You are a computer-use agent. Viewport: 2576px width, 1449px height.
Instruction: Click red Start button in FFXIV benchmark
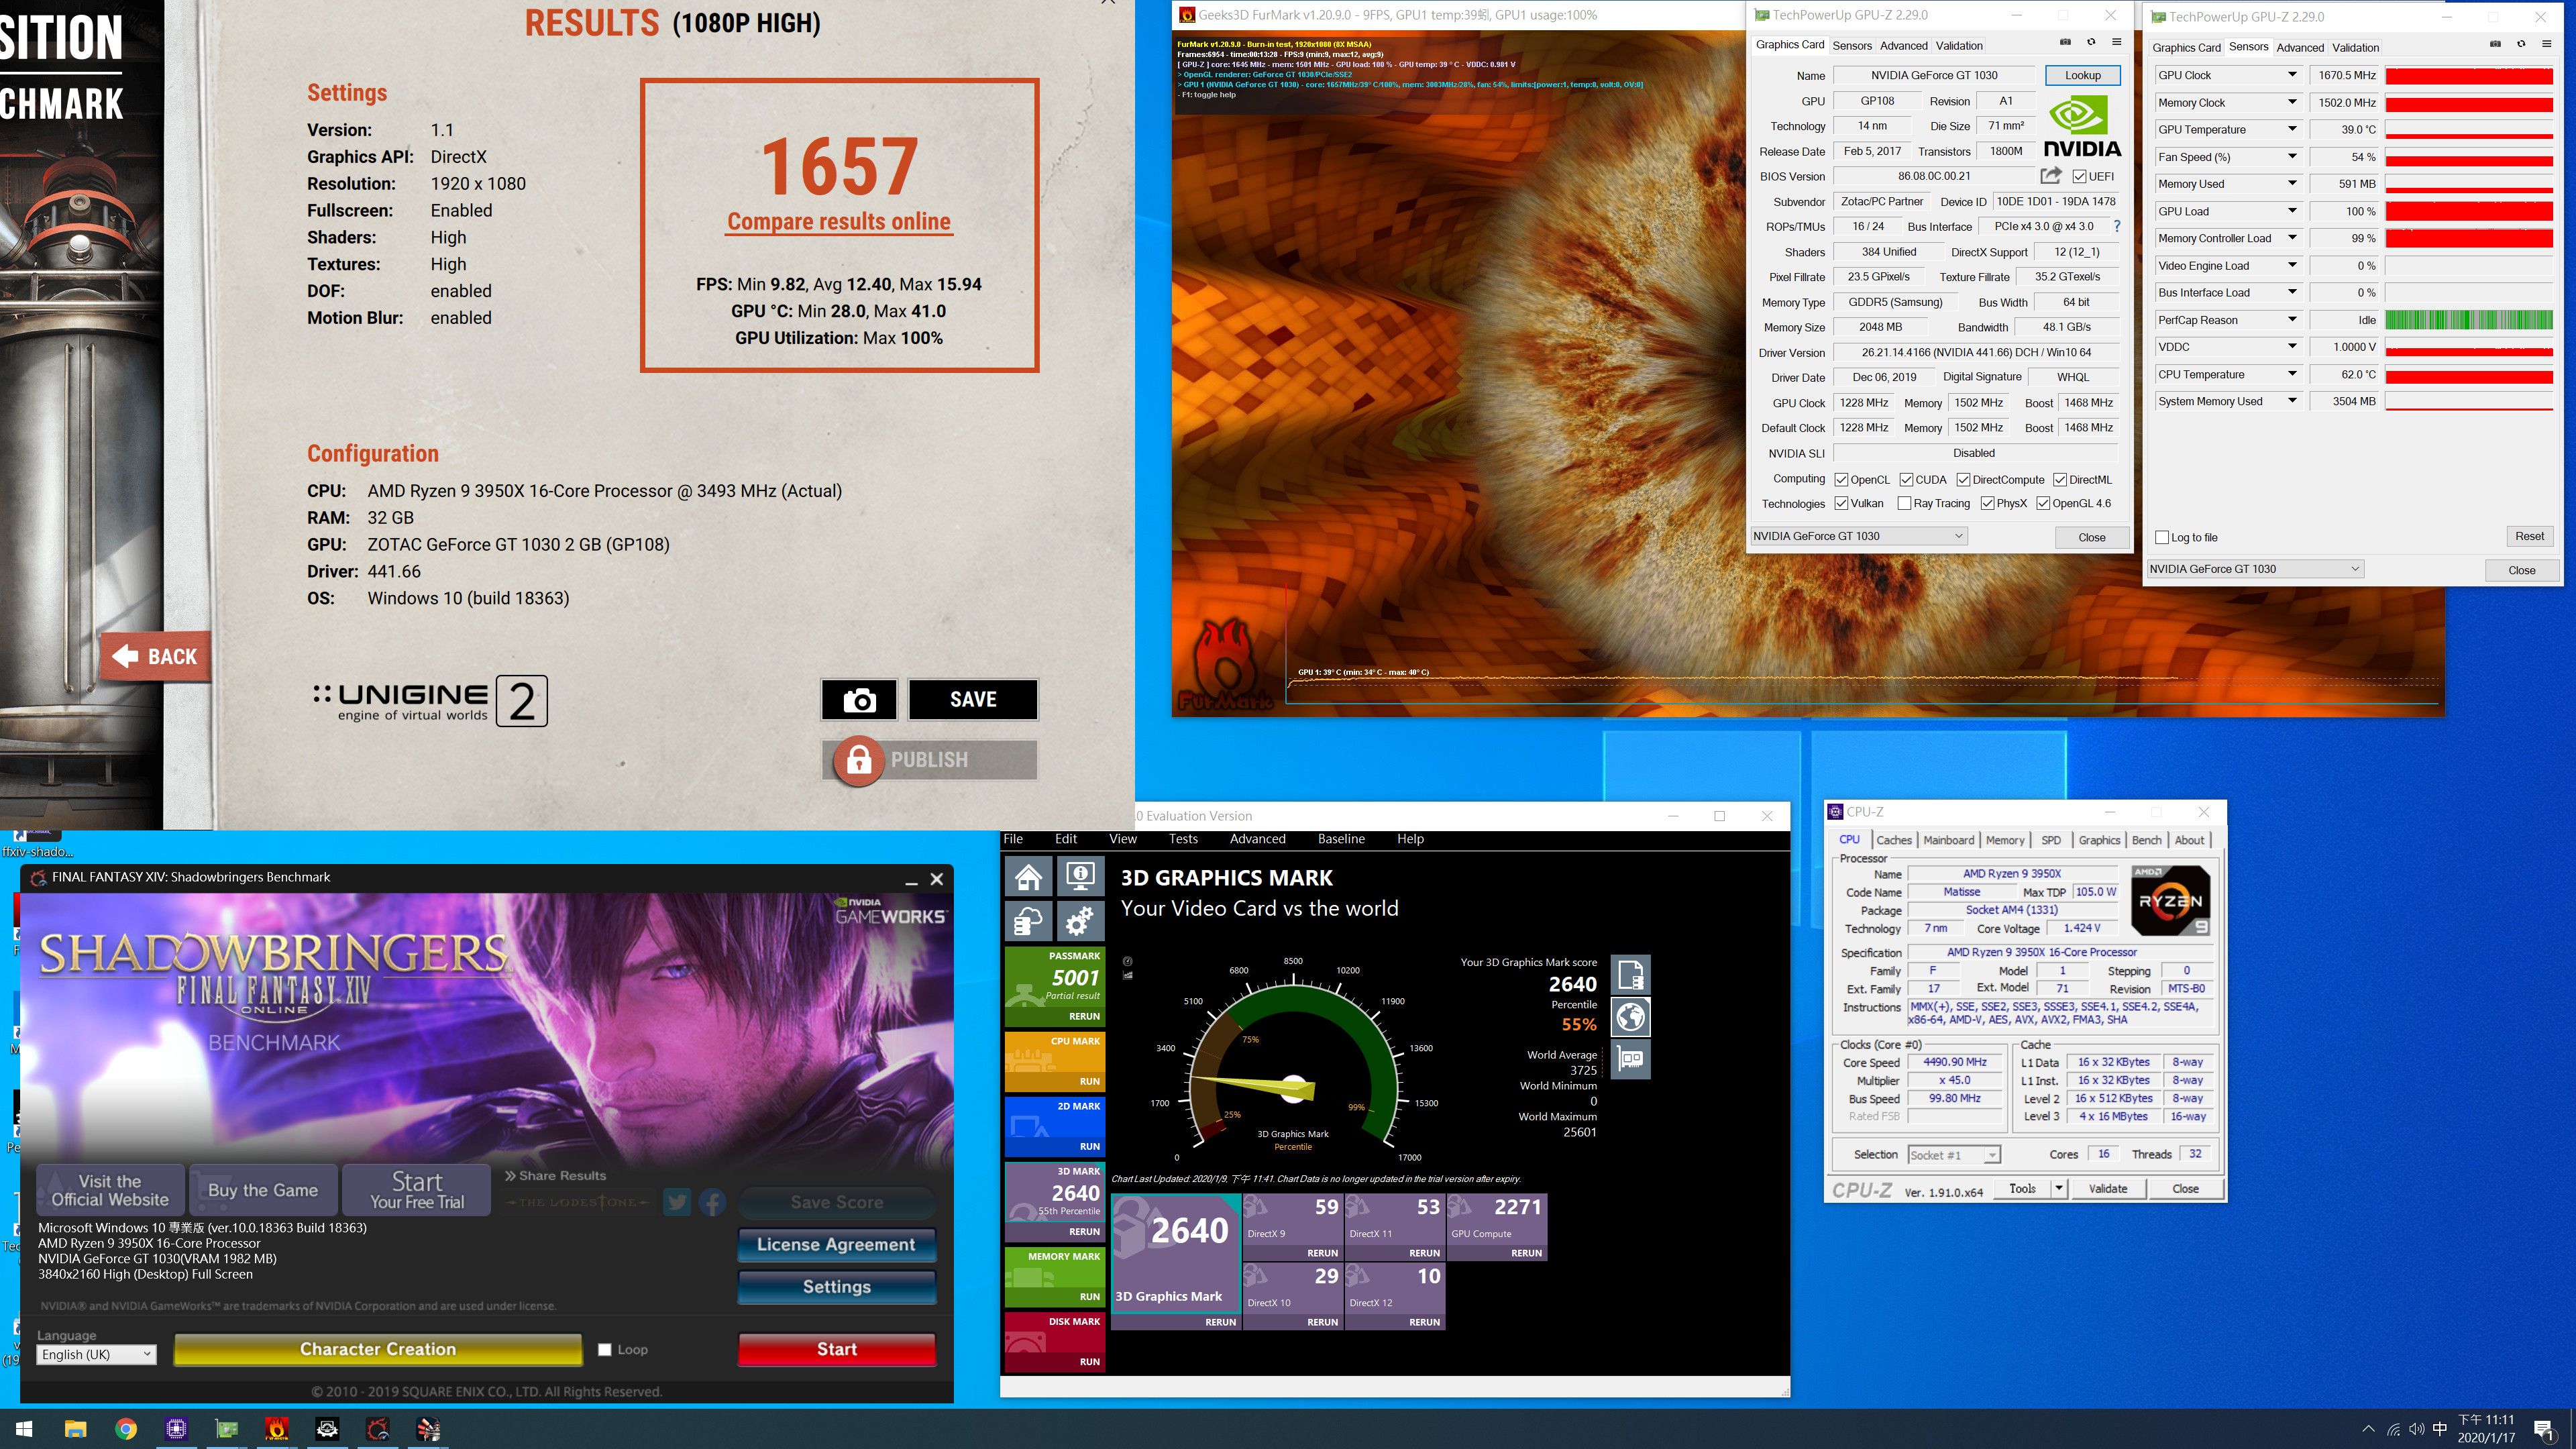click(837, 1349)
